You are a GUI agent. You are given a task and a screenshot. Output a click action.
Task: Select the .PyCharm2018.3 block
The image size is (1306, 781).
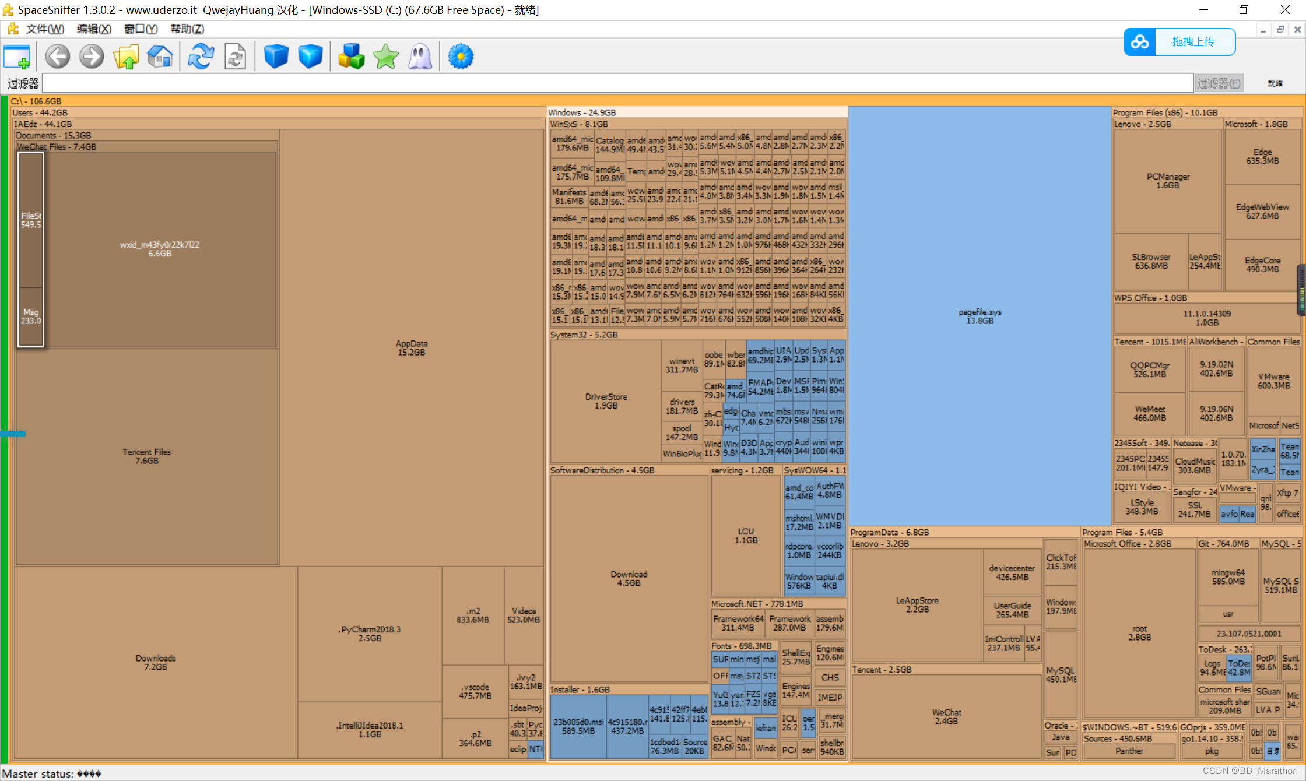pos(370,634)
